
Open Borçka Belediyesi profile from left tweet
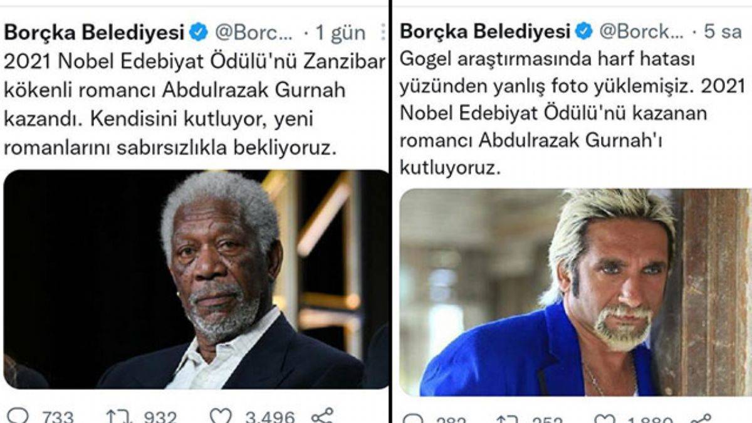pyautogui.click(x=94, y=32)
